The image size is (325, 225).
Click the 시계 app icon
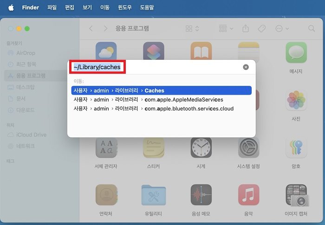(201, 148)
